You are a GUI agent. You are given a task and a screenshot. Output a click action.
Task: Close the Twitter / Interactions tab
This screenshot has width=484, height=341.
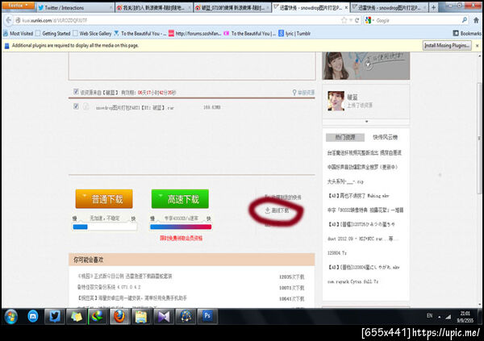coord(111,8)
